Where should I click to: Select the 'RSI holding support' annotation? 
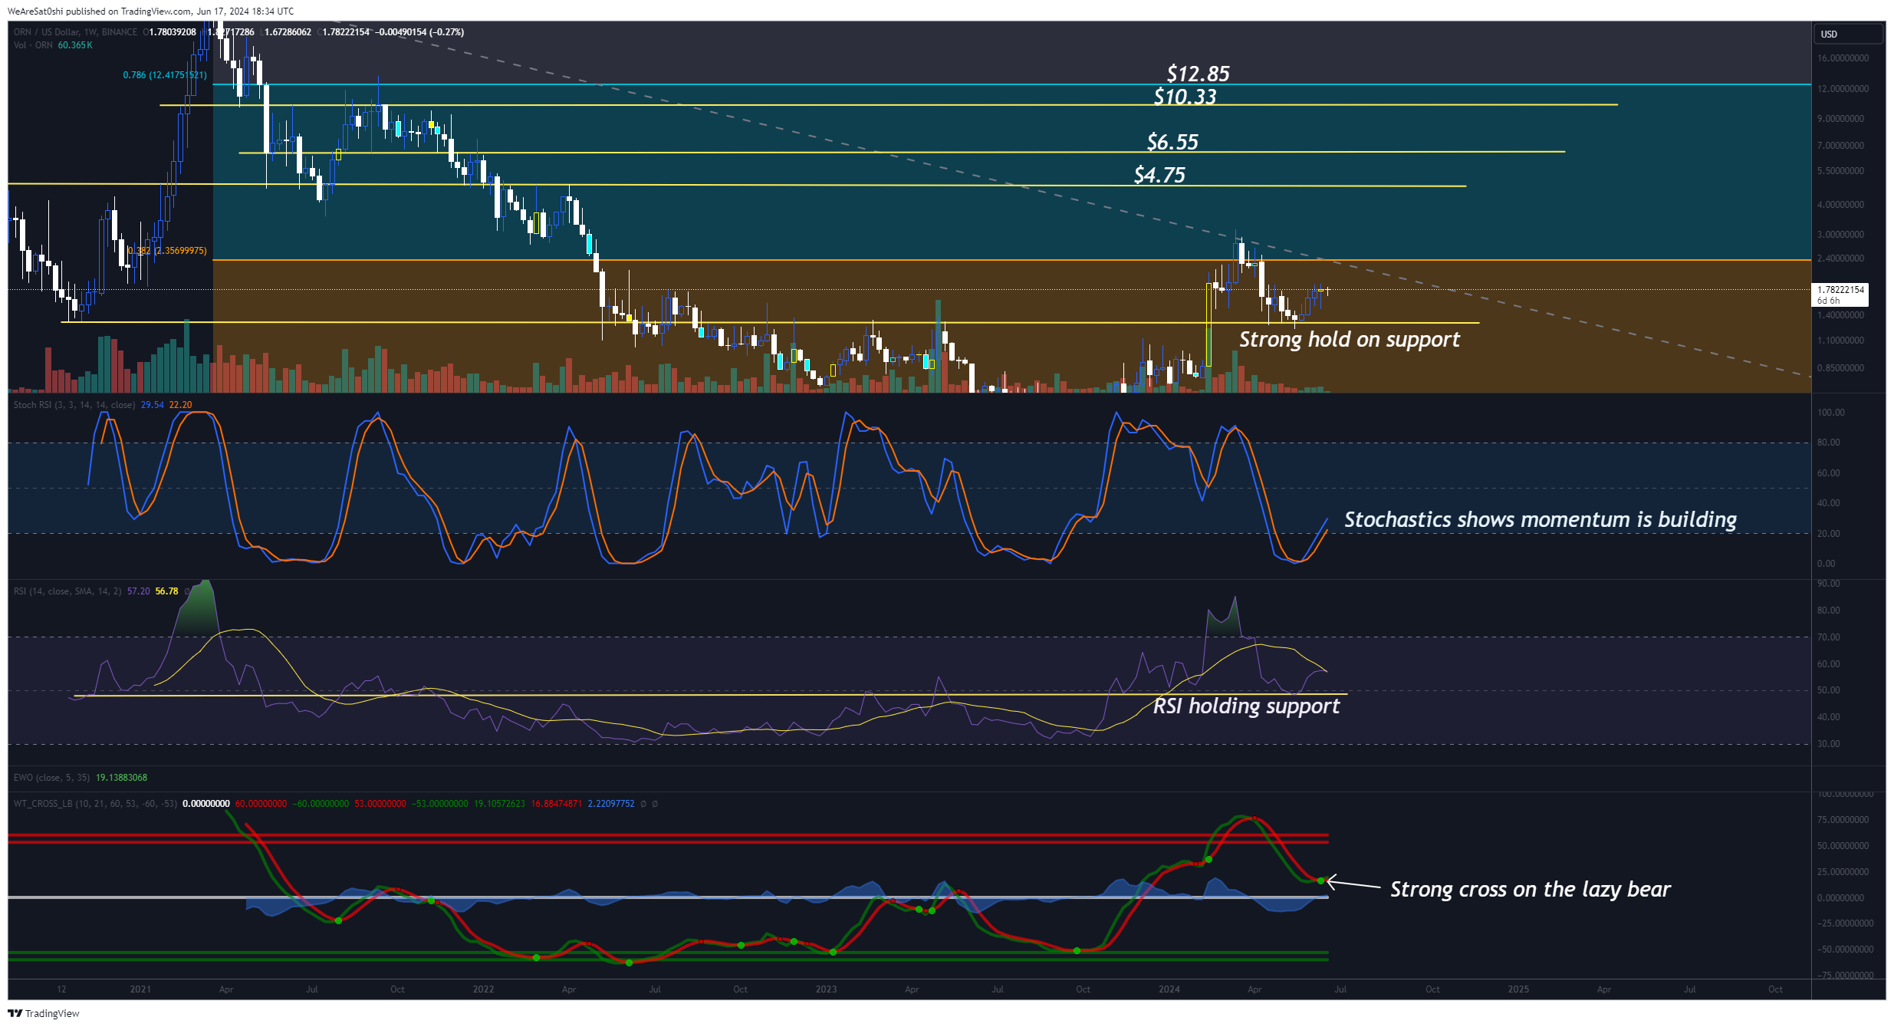coord(1247,706)
